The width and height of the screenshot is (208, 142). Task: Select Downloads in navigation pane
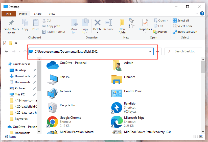(x=20, y=76)
